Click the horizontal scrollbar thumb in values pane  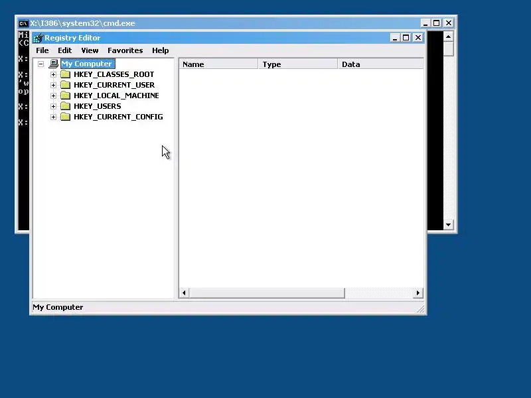[267, 293]
